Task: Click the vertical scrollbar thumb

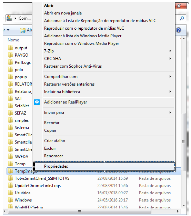Action: [x=183, y=142]
